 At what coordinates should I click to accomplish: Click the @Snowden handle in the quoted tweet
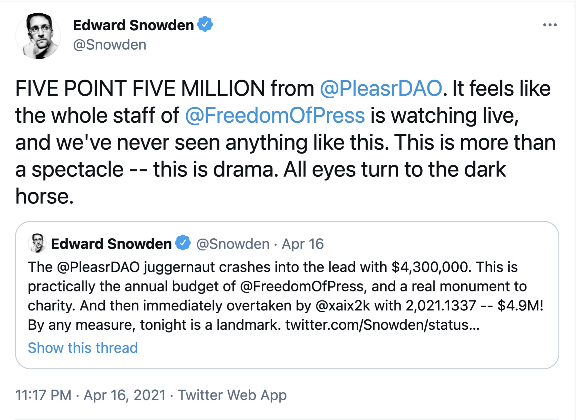233,244
